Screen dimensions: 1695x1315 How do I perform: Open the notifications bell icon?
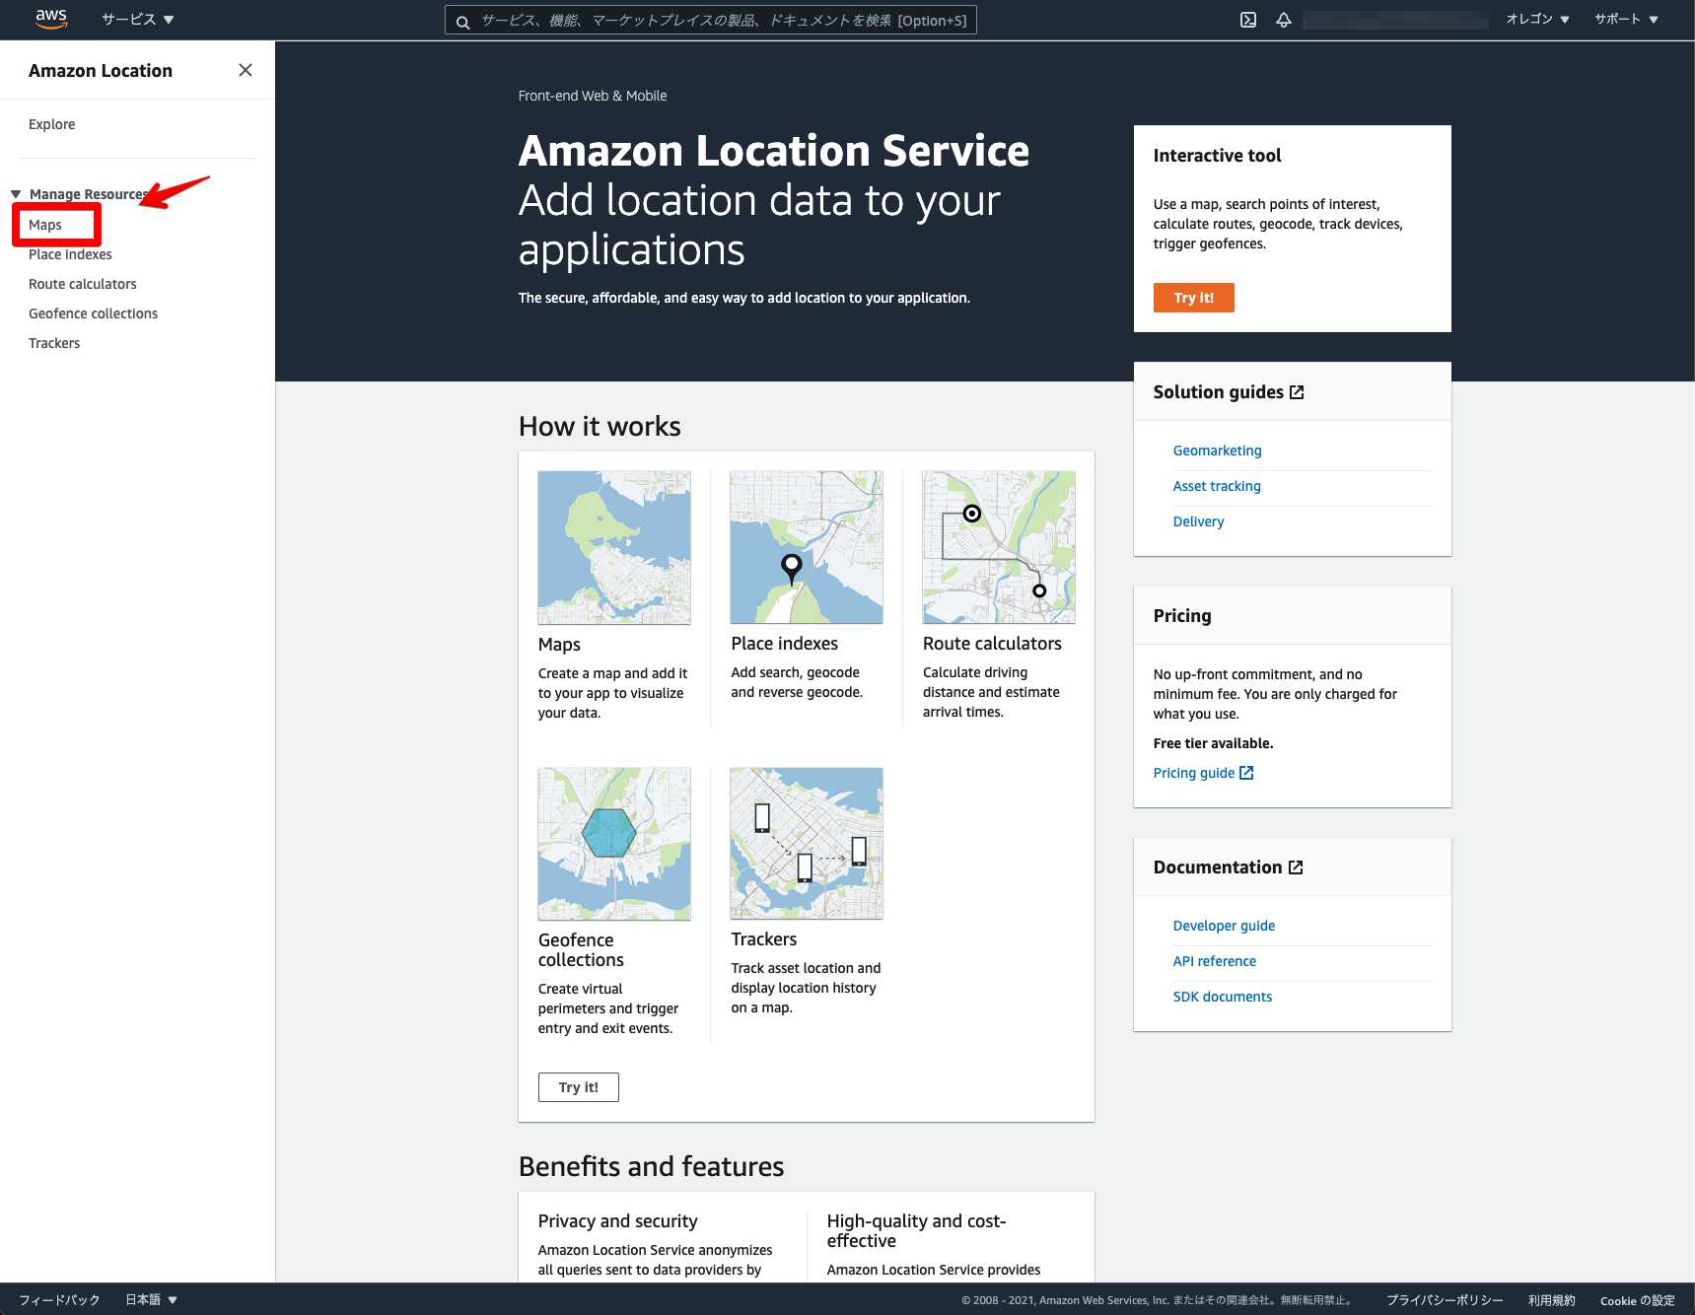point(1284,20)
